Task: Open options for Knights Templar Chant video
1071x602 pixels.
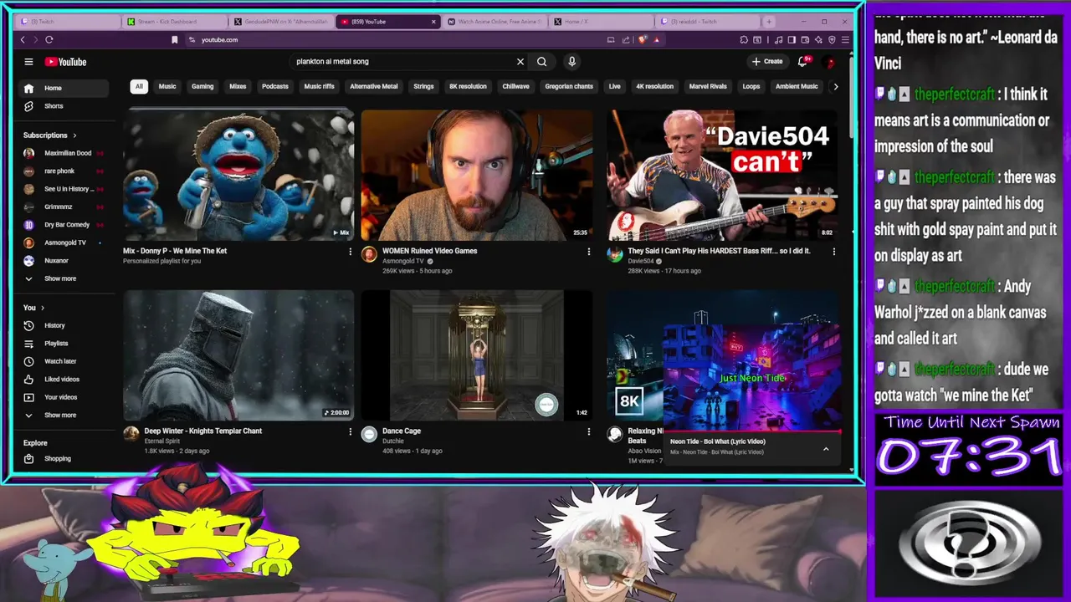Action: (x=350, y=431)
